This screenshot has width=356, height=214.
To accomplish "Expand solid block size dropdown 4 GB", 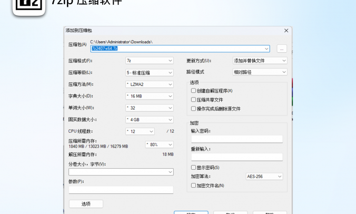I will (x=150, y=120).
